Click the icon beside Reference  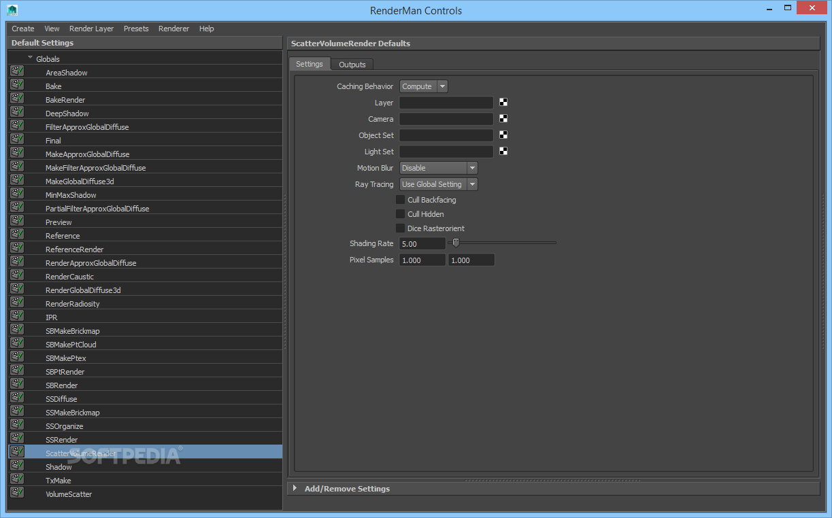click(x=17, y=234)
